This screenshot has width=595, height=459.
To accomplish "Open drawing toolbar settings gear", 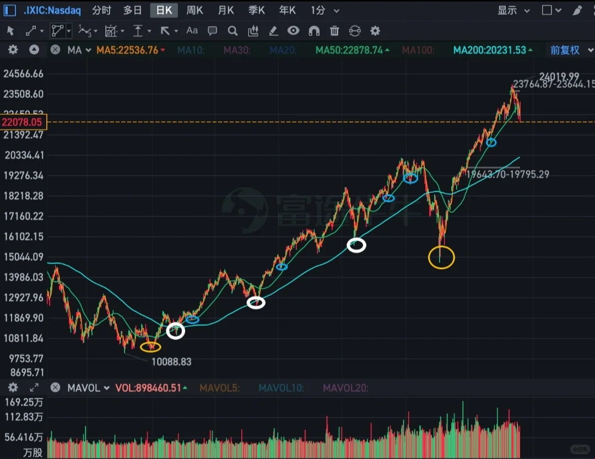I will [x=375, y=31].
